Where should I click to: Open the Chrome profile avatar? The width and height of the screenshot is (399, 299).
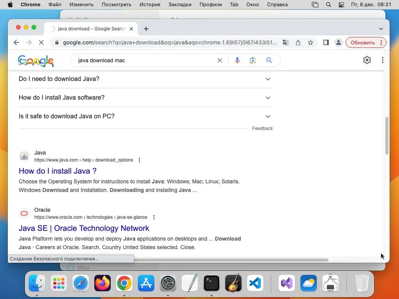click(x=339, y=42)
